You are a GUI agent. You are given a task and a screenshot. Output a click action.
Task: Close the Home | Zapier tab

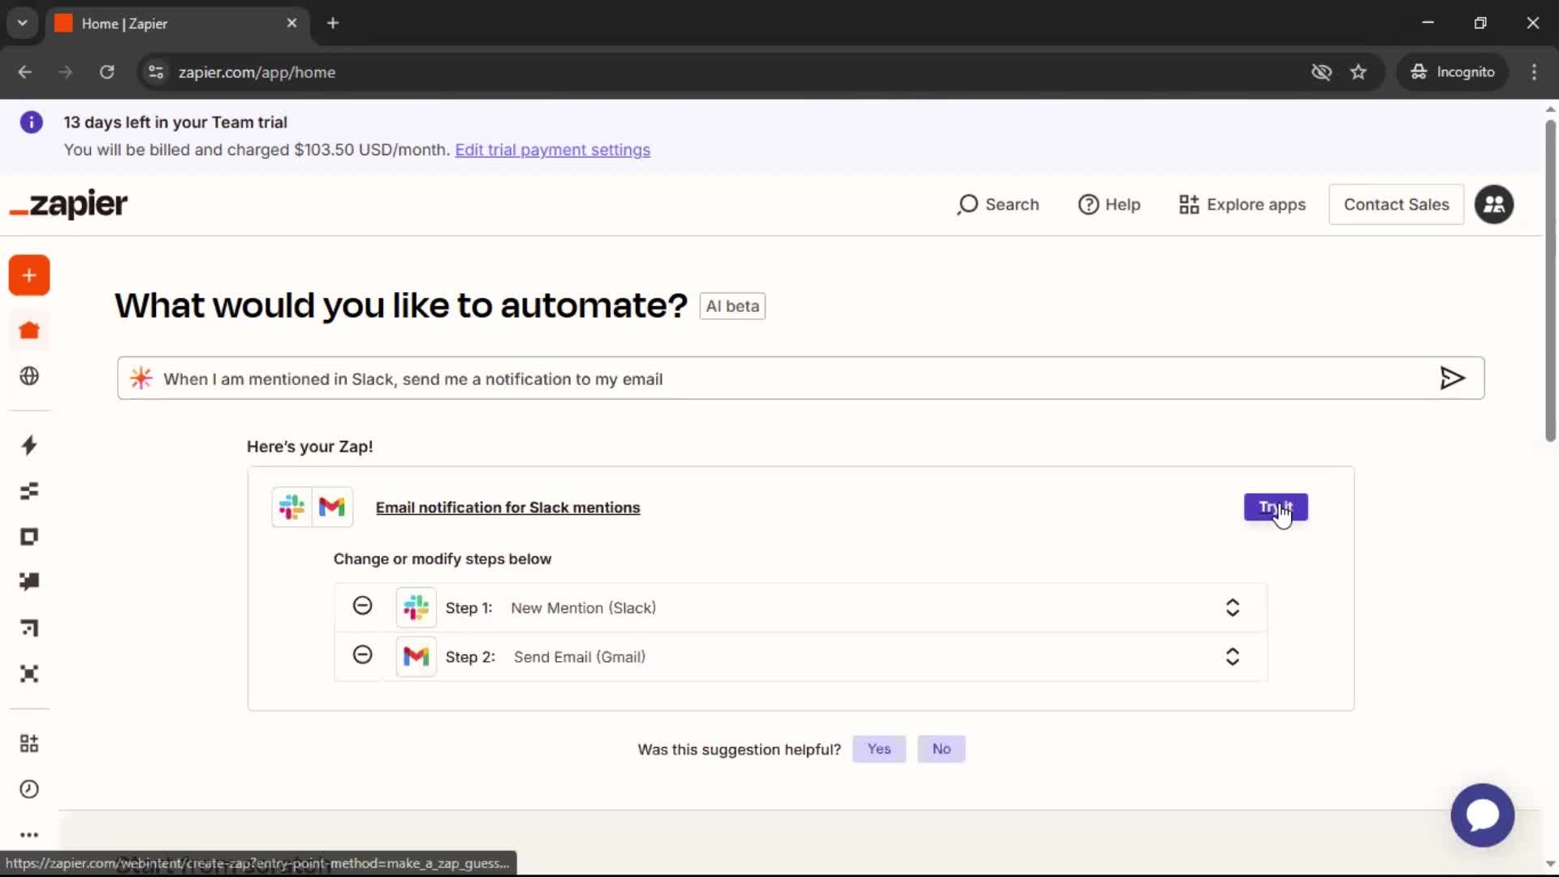coord(292,24)
